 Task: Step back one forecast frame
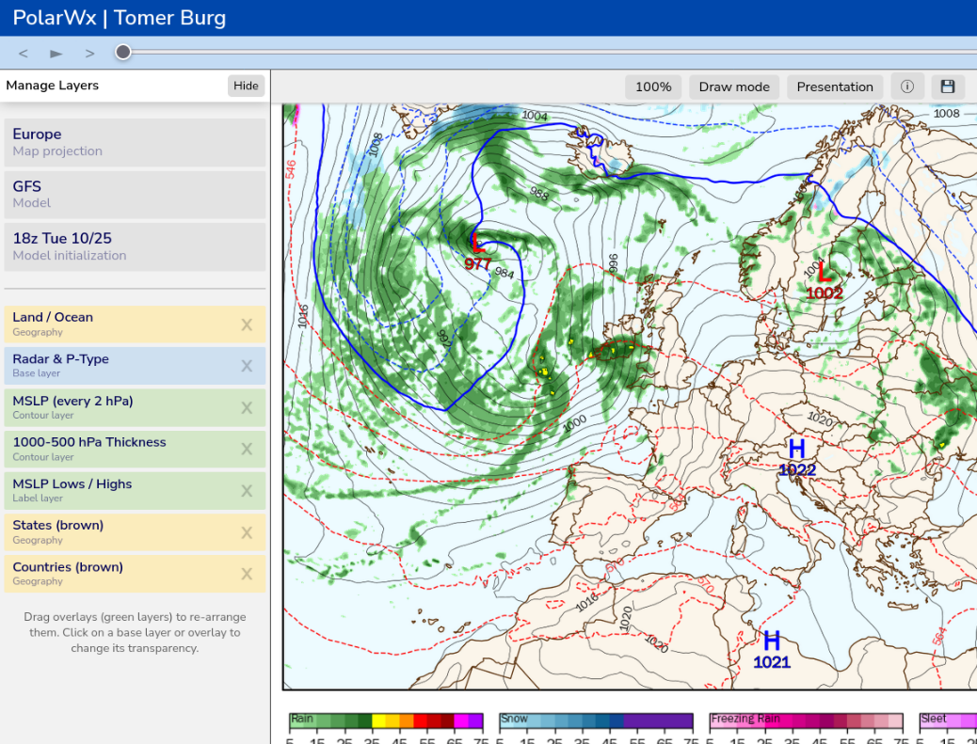coord(24,54)
